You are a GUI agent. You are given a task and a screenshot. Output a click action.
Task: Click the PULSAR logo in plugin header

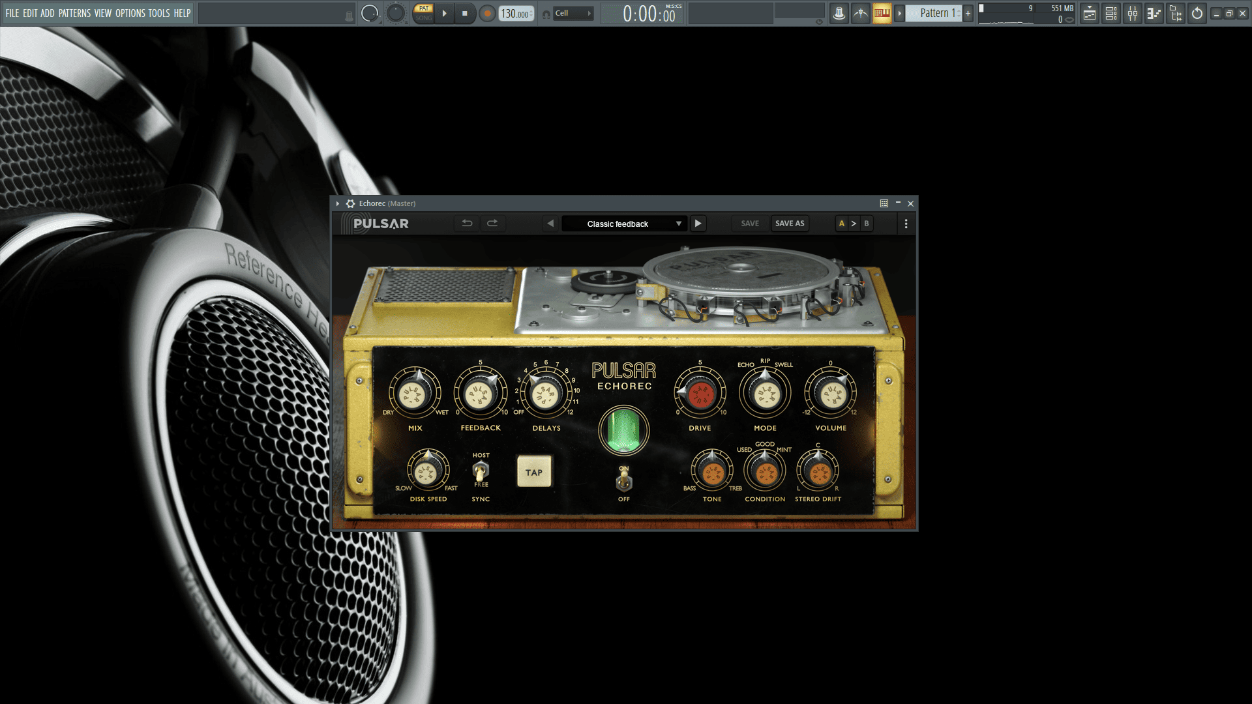[380, 224]
